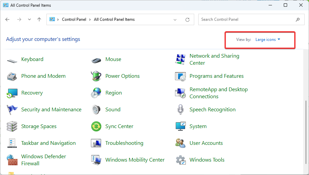Maximize the Control Panel window
This screenshot has width=309, height=175.
click(285, 5)
